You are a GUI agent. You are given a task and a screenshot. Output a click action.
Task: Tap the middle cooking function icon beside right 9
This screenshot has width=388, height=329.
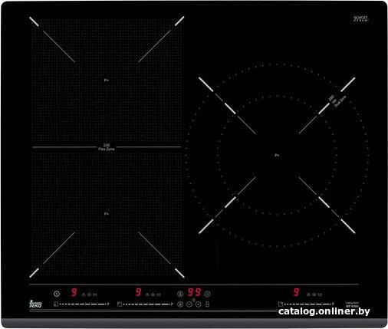[x=314, y=294]
